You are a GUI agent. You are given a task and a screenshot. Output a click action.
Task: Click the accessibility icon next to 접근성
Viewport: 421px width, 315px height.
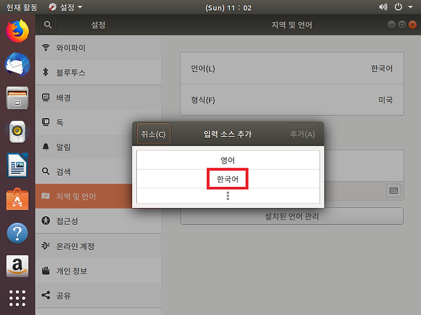pos(46,220)
